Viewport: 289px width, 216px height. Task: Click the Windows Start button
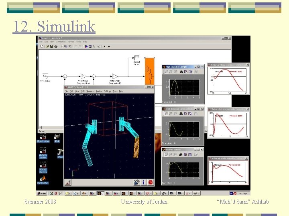42,194
